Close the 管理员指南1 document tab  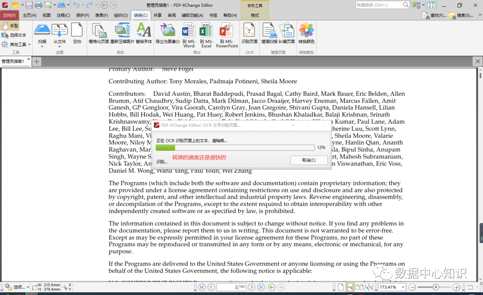tap(29, 59)
